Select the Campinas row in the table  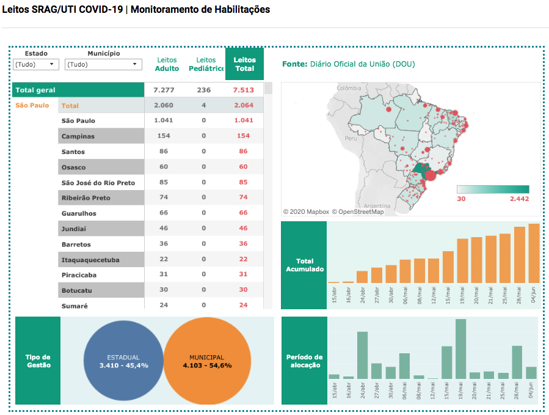102,136
